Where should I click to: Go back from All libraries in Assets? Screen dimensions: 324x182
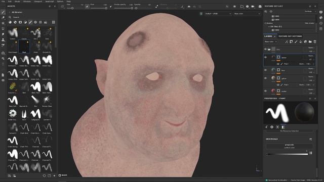9,12
